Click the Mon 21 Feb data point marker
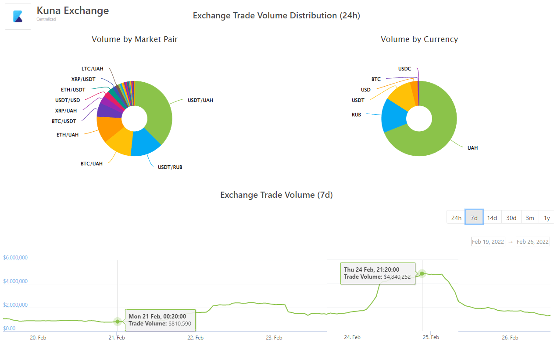The width and height of the screenshot is (554, 343). pyautogui.click(x=118, y=322)
